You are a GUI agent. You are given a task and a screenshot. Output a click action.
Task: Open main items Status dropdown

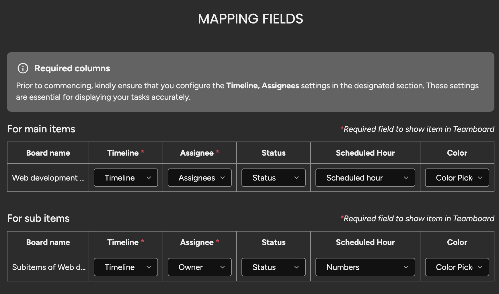(274, 178)
